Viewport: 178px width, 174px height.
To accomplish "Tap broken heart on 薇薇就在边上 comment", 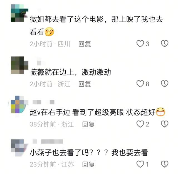I will click(x=165, y=84).
